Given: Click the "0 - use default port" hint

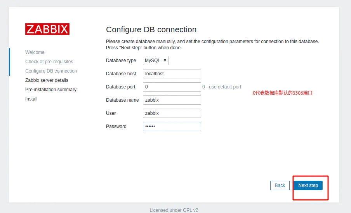Looking at the screenshot, I should (222, 87).
